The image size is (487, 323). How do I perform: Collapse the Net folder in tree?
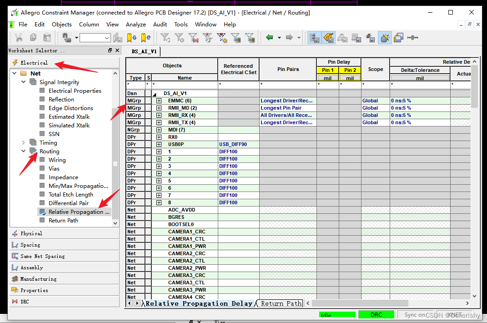pos(14,73)
